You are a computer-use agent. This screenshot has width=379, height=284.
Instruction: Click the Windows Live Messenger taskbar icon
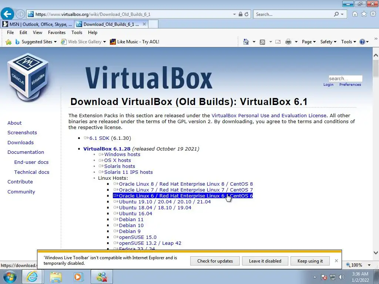[102, 277]
